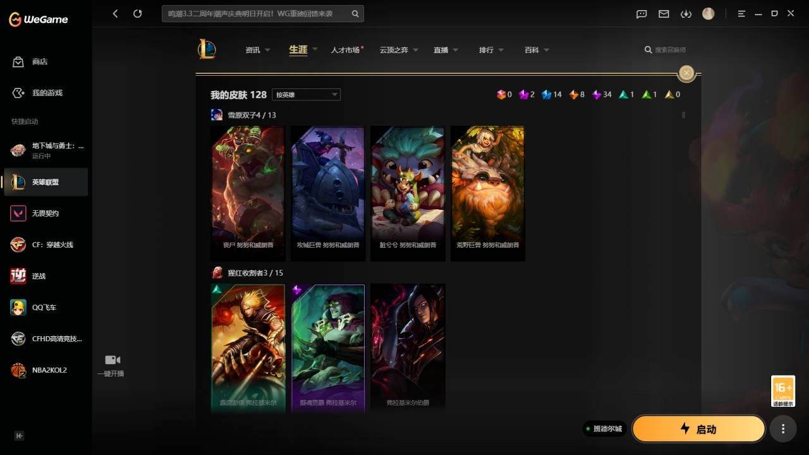This screenshot has width=809, height=455.
Task: Click the gold triangle icon showing 0
Action: (669, 94)
